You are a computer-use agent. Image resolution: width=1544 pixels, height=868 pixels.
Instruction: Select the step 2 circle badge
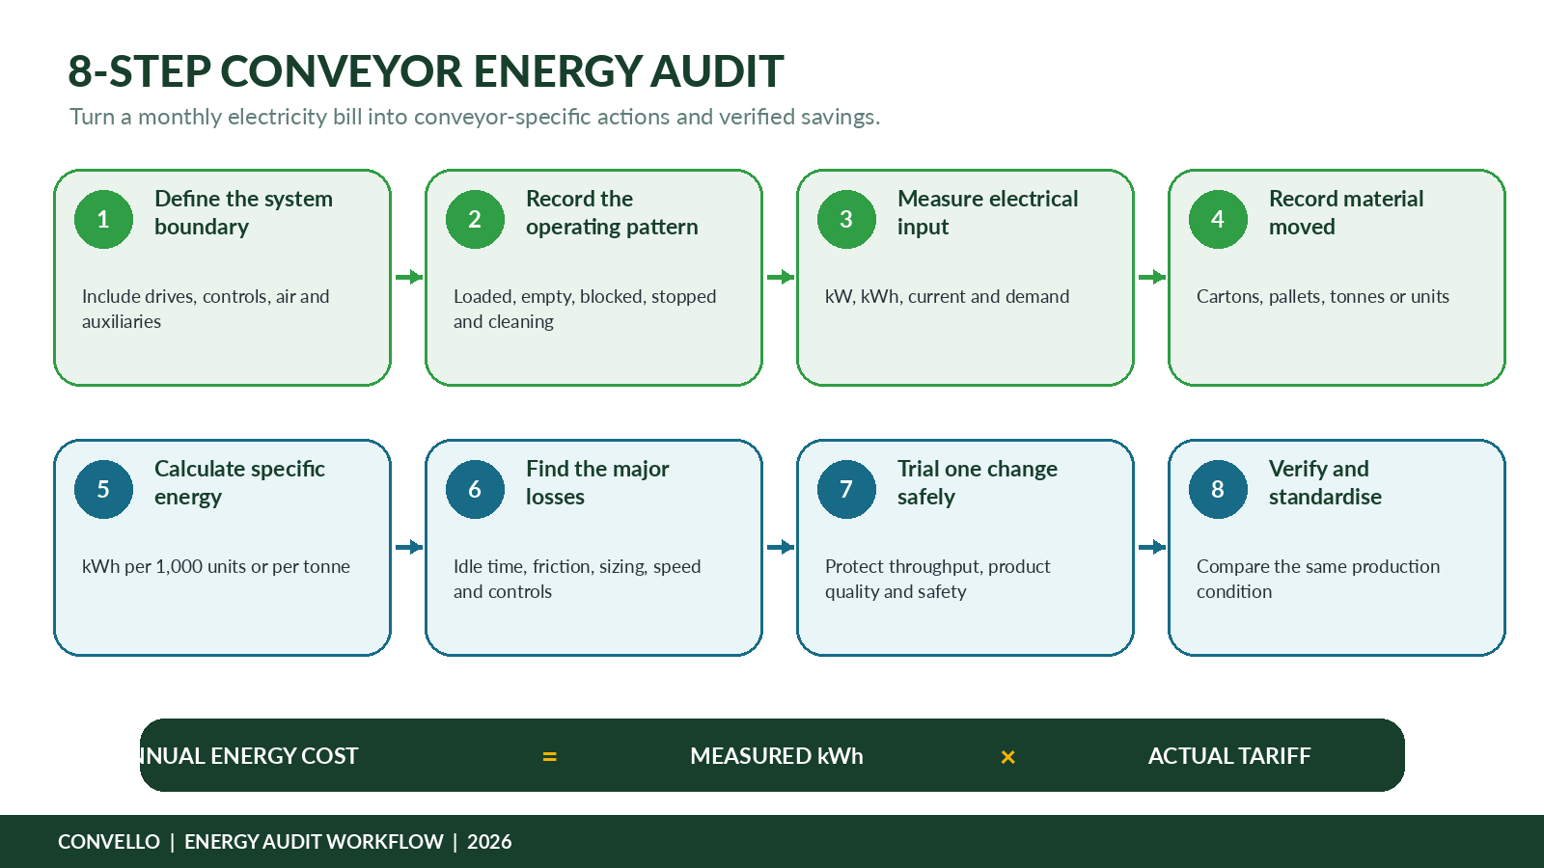475,219
